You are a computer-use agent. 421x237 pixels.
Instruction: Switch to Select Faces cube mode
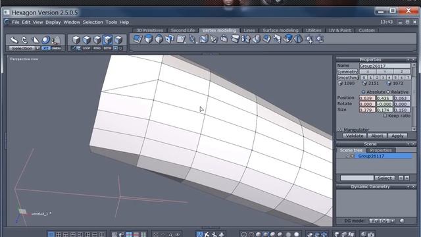click(x=86, y=40)
